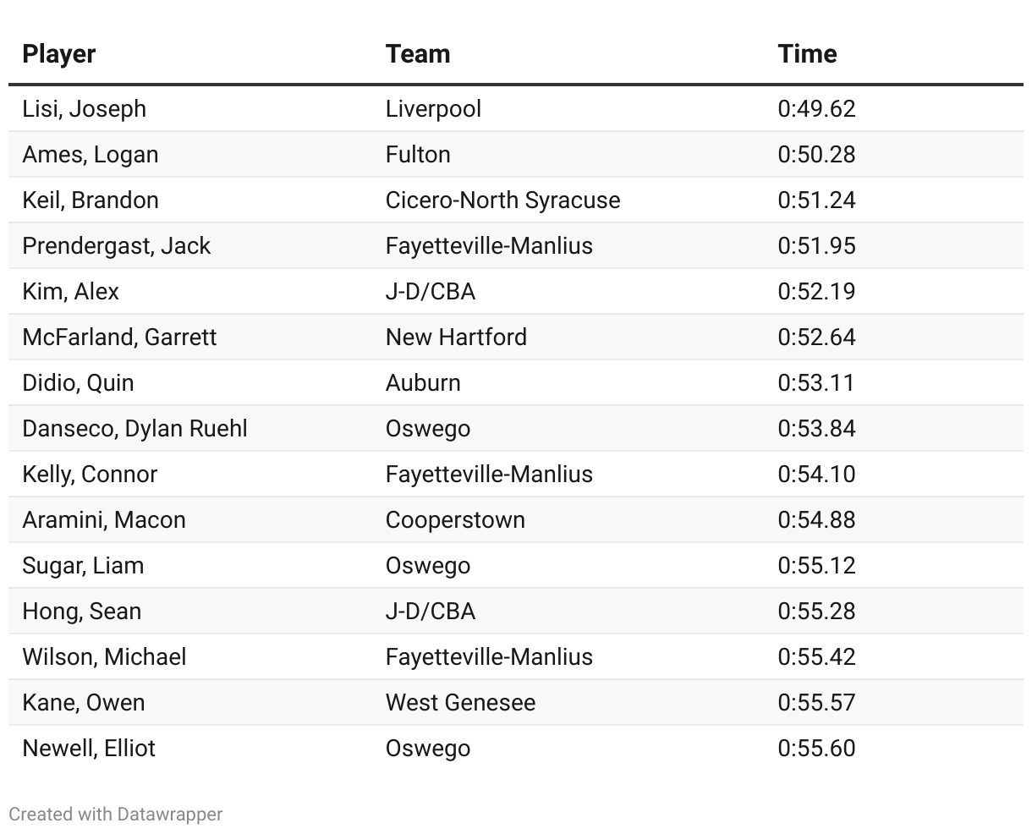1032x834 pixels.
Task: Click Danseco, Dylan Ruehl player name
Action: [x=134, y=428]
